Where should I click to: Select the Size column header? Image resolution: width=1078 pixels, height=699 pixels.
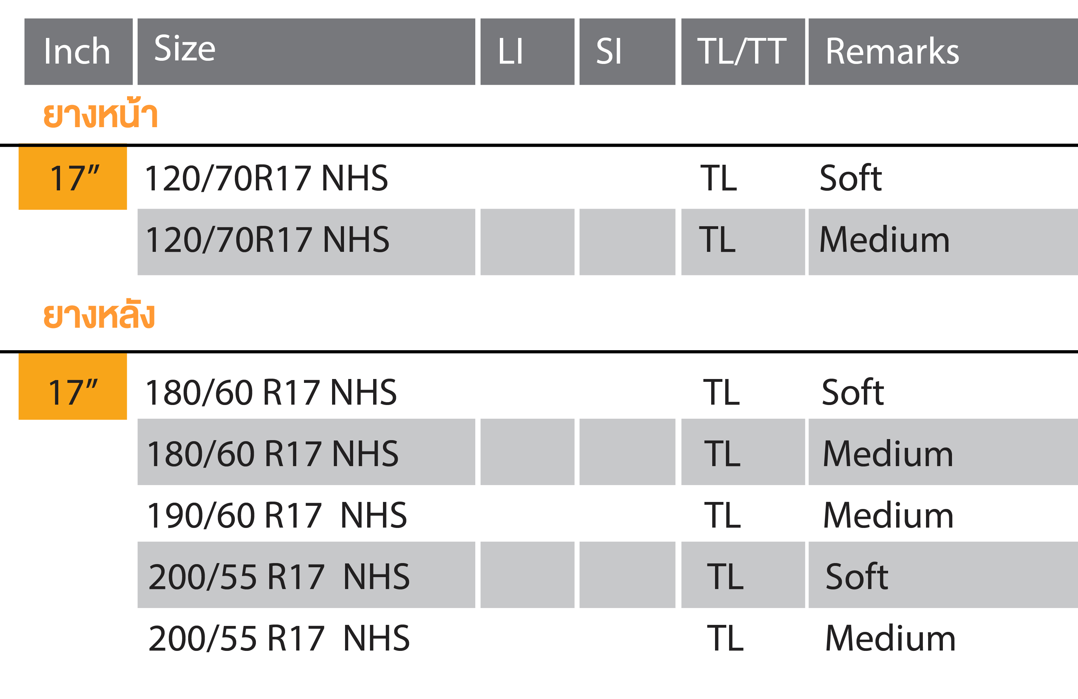306,52
